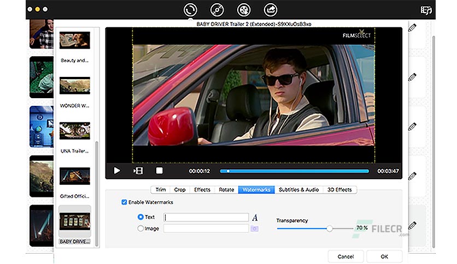Open the disc burn module icon
This screenshot has height=264, width=457.
coord(217,10)
